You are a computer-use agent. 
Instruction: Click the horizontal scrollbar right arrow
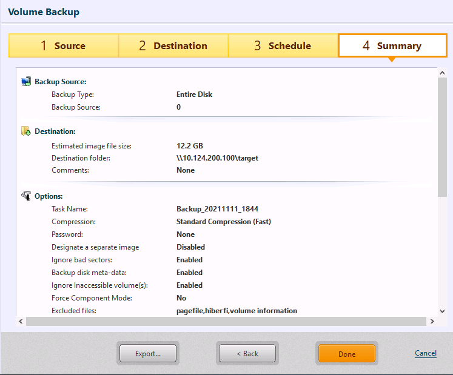(432, 321)
